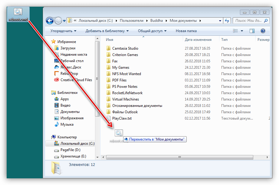
Task: Open the Camtasia Studio folder icon
Action: click(x=109, y=48)
